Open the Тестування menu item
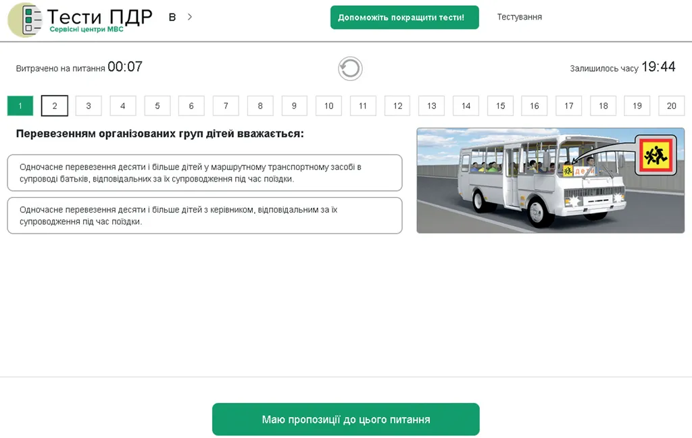Image resolution: width=692 pixels, height=438 pixels. coord(520,17)
